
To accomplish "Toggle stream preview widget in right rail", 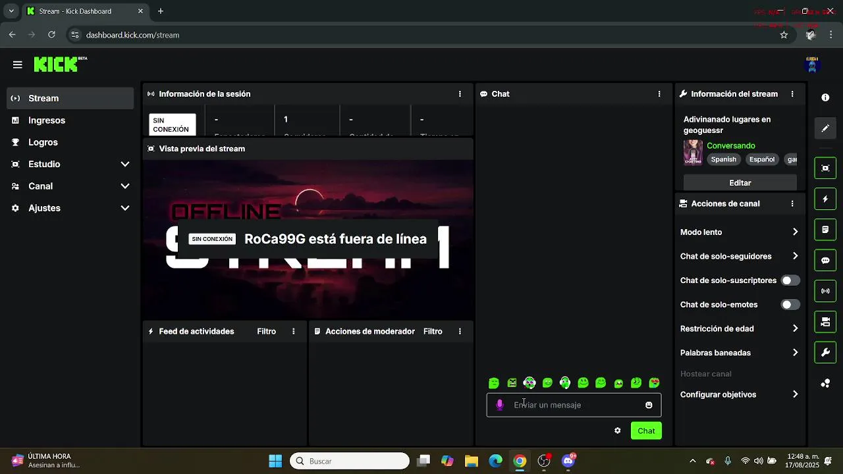I will [x=825, y=168].
